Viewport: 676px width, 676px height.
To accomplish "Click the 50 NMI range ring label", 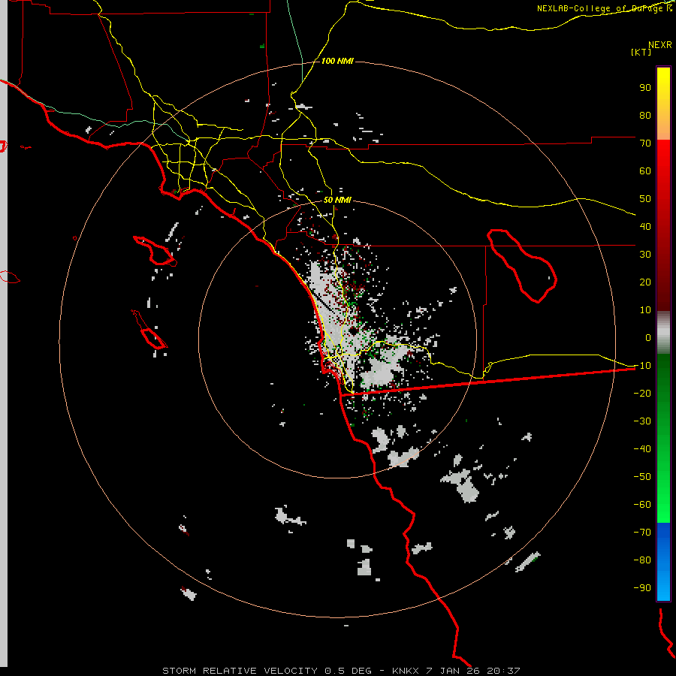I will 337,201.
